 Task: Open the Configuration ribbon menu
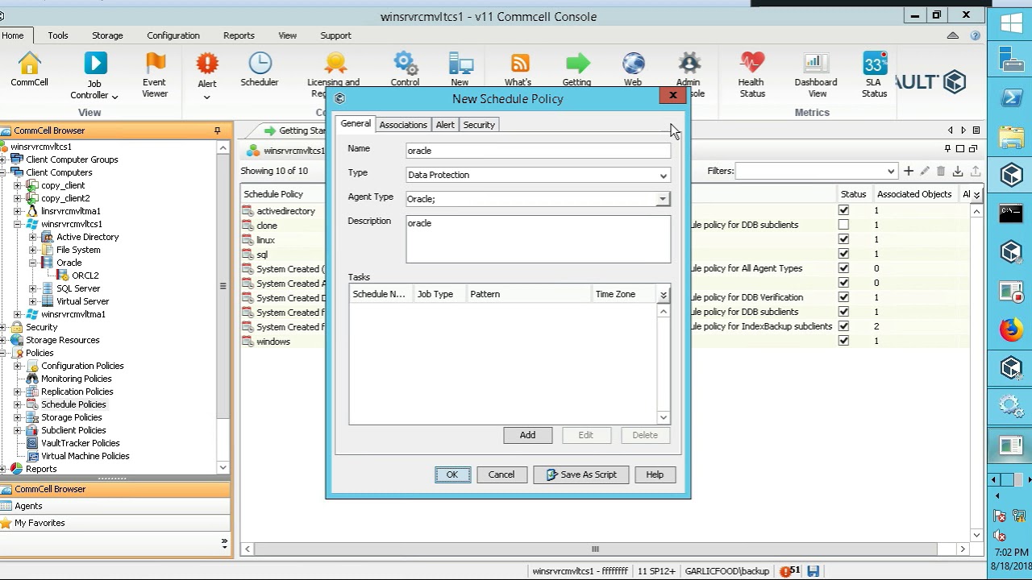173,35
